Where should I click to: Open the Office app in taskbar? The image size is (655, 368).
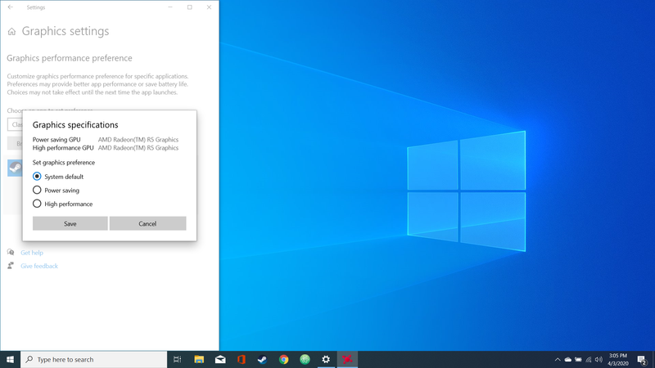pos(242,360)
